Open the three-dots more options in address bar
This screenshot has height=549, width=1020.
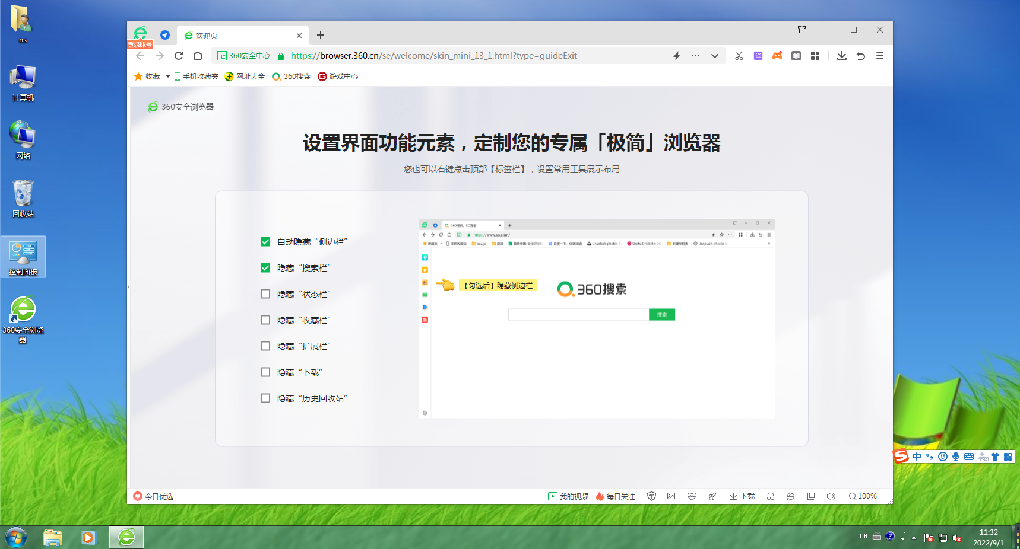tap(695, 56)
